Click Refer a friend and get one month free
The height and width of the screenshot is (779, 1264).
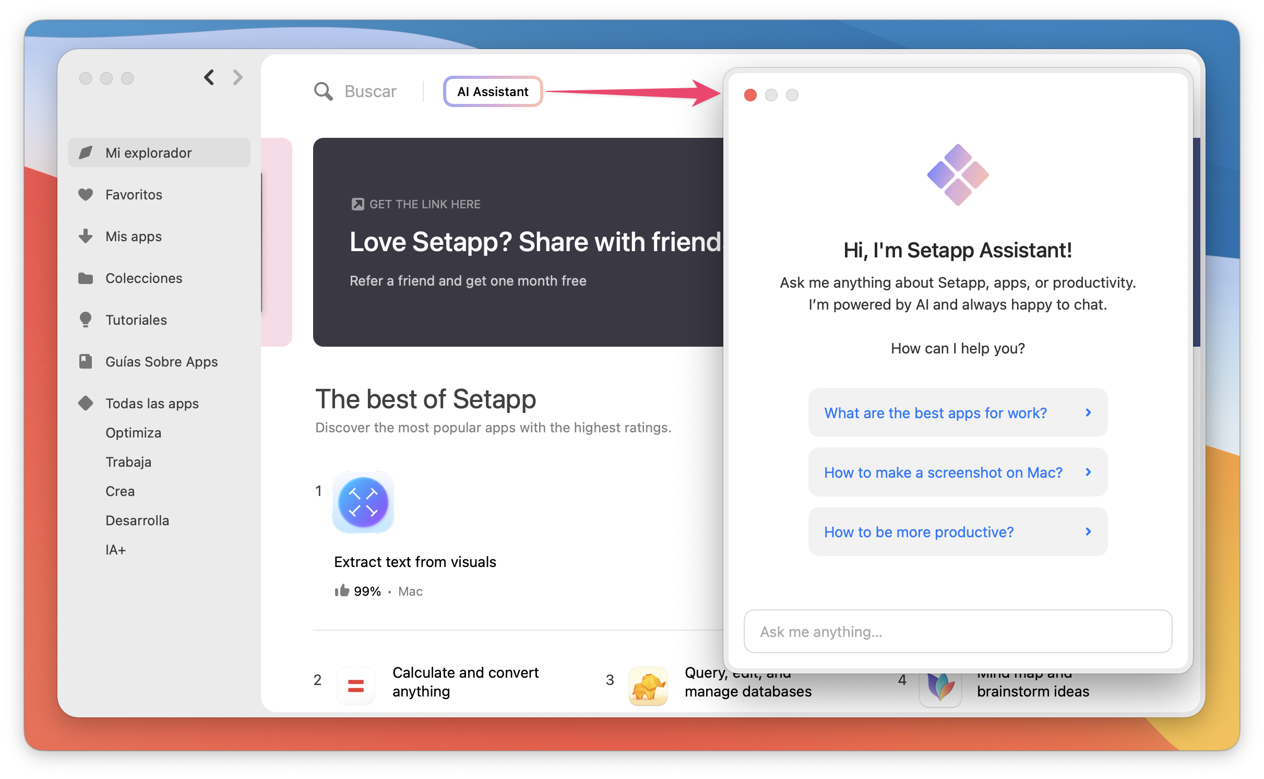468,281
